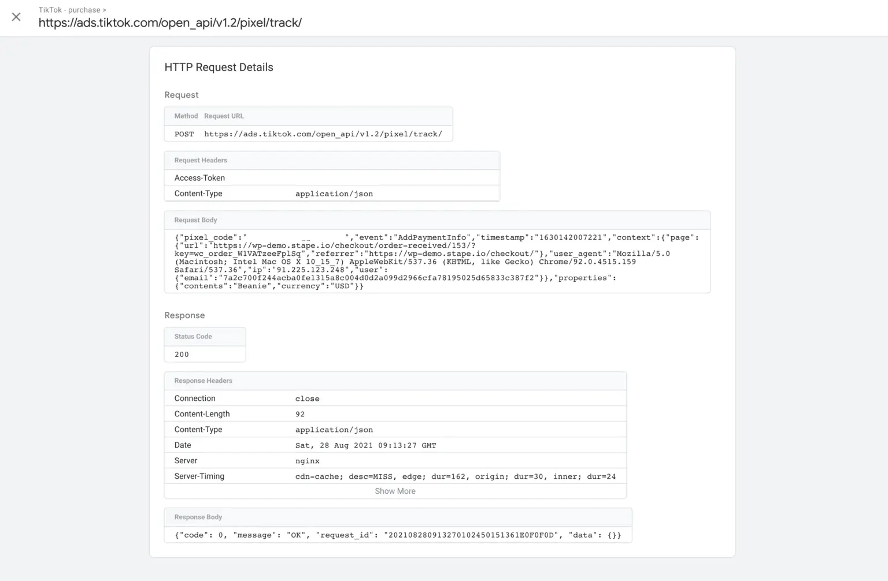
Task: Select the page title URL text
Action: 170,23
